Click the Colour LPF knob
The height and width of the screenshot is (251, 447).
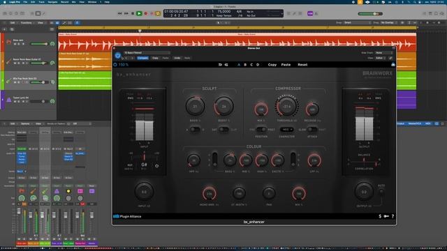pyautogui.click(x=314, y=160)
